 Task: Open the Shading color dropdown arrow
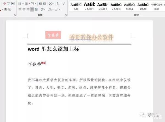[53, 9]
